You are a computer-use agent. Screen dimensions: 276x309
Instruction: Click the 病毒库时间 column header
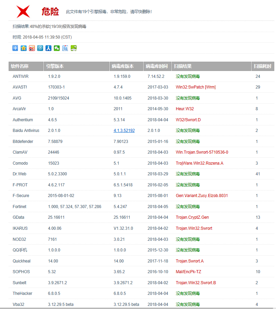(157, 66)
